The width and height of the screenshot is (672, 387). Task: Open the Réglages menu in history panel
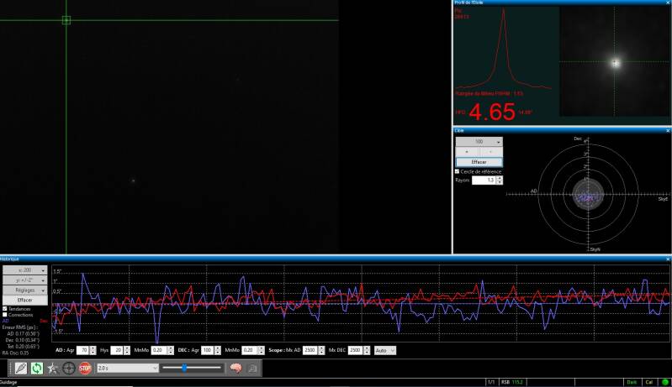click(24, 290)
